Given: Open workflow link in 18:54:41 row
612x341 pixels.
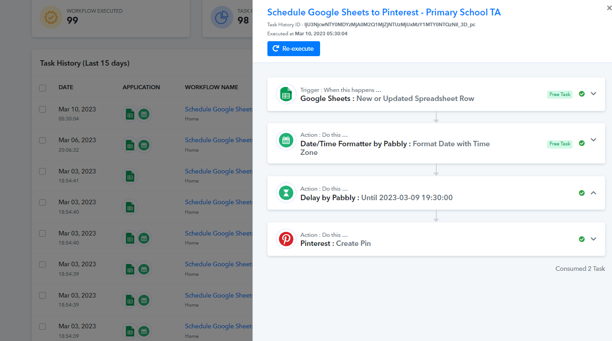Looking at the screenshot, I should pyautogui.click(x=219, y=171).
